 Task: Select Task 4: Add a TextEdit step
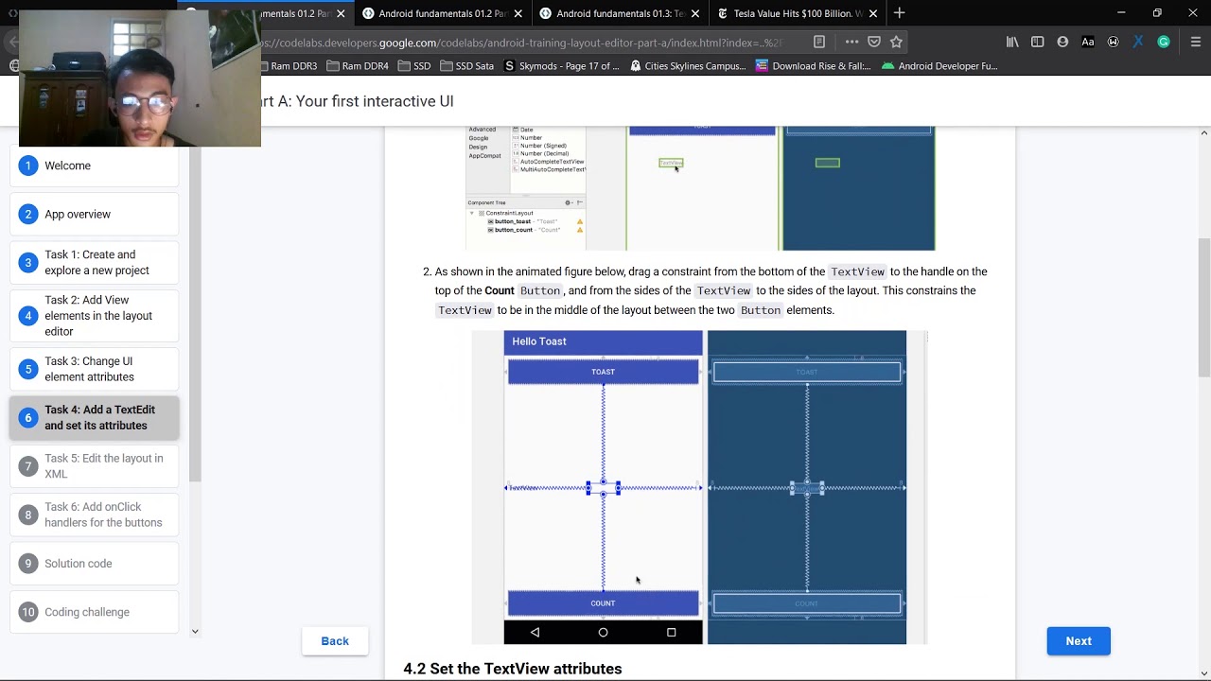94,417
